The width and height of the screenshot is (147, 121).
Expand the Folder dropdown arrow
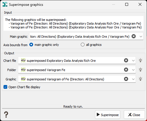(x=133, y=70)
